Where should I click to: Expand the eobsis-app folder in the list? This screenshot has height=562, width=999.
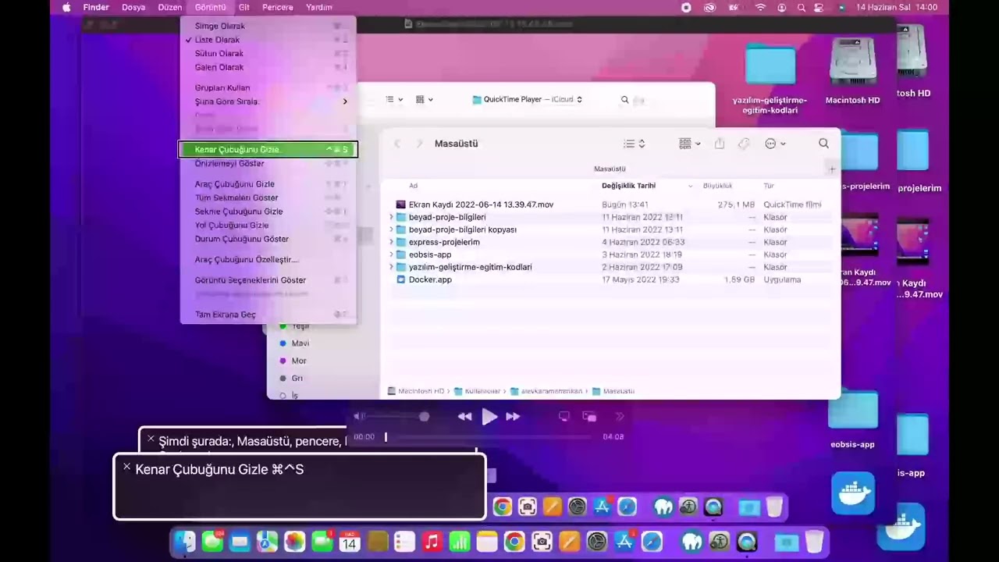coord(391,254)
